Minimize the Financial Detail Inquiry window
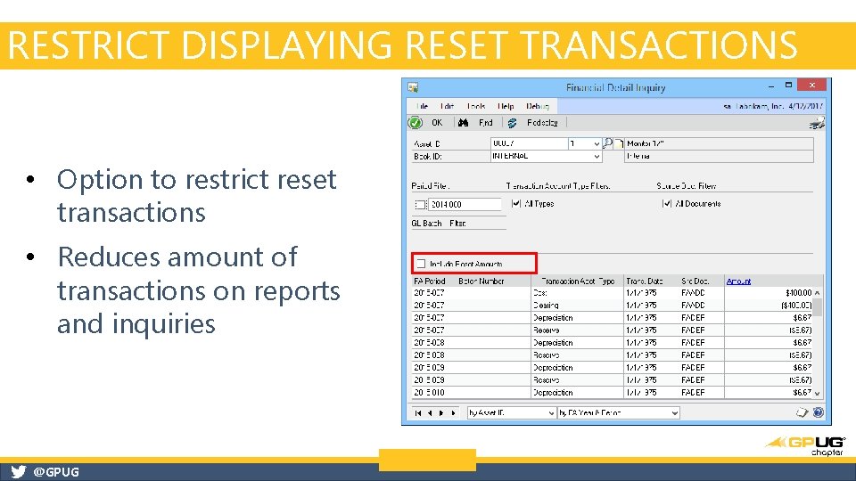The width and height of the screenshot is (856, 481). pyautogui.click(x=770, y=86)
